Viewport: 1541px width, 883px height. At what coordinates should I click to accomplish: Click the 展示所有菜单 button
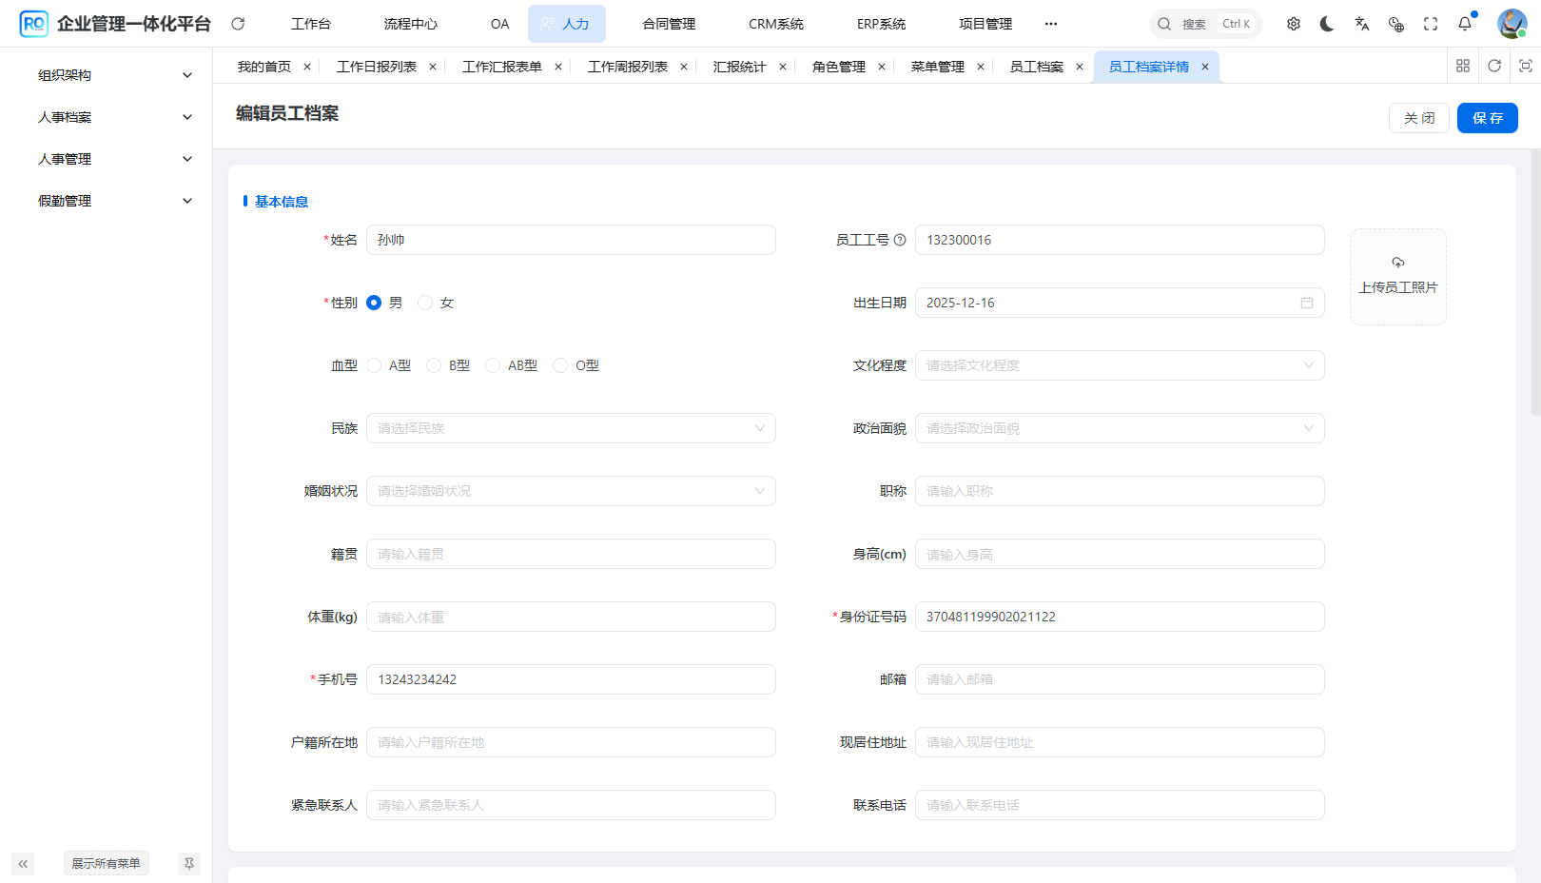coord(106,863)
